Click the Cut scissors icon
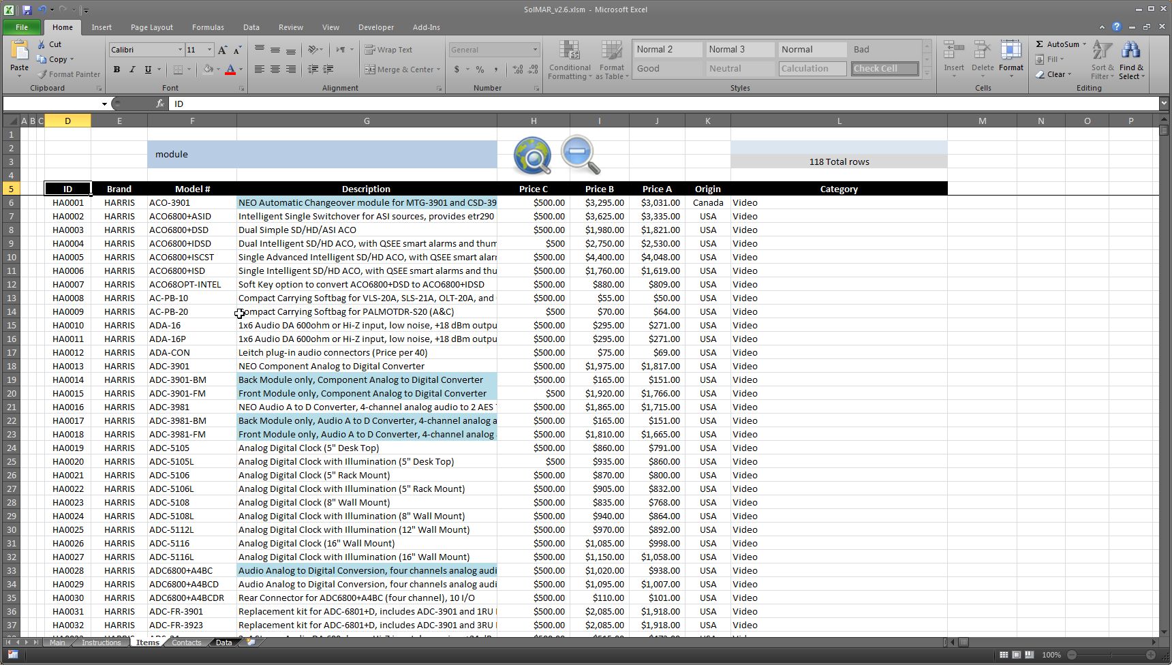 tap(42, 44)
